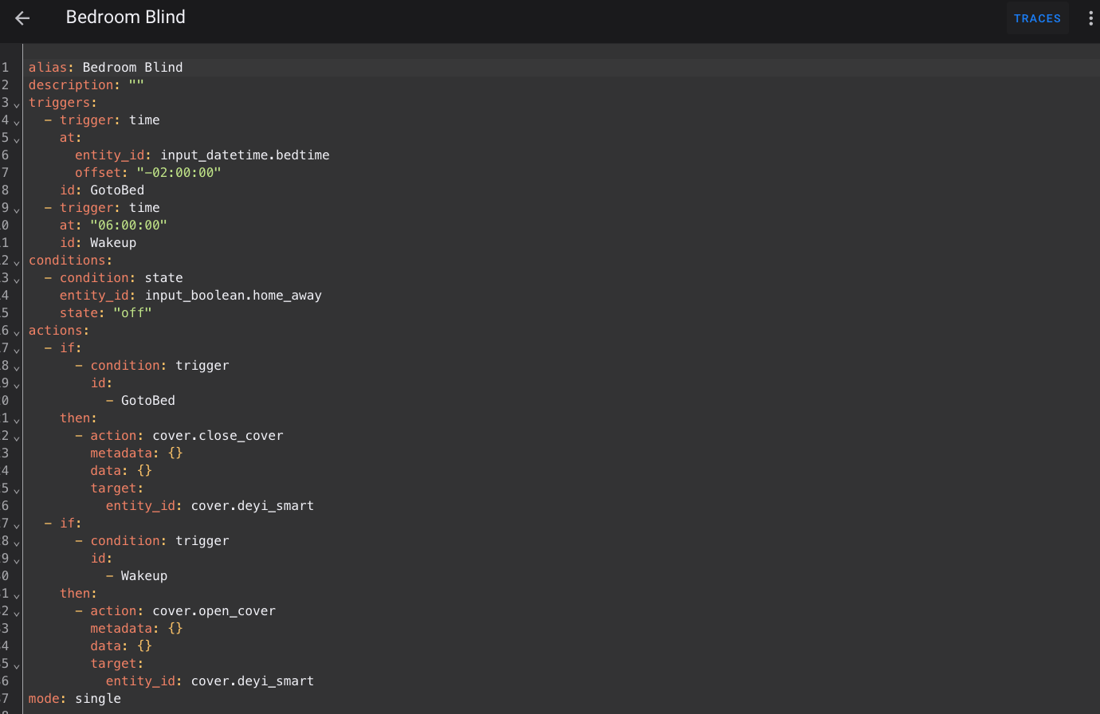The width and height of the screenshot is (1100, 714).
Task: Click the back arrow icon
Action: point(22,18)
